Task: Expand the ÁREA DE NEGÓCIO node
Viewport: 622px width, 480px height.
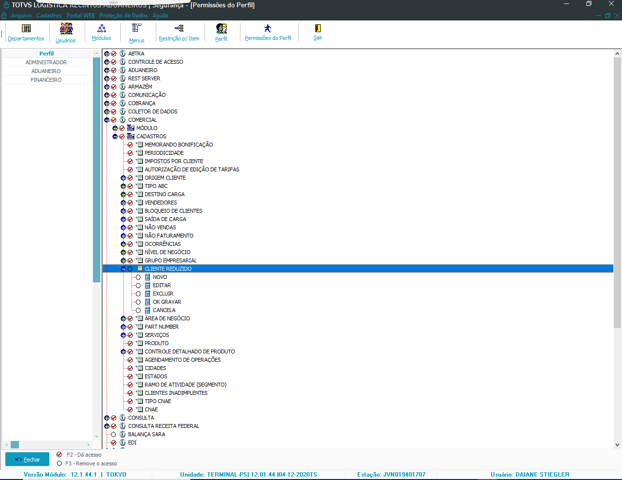Action: 123,319
